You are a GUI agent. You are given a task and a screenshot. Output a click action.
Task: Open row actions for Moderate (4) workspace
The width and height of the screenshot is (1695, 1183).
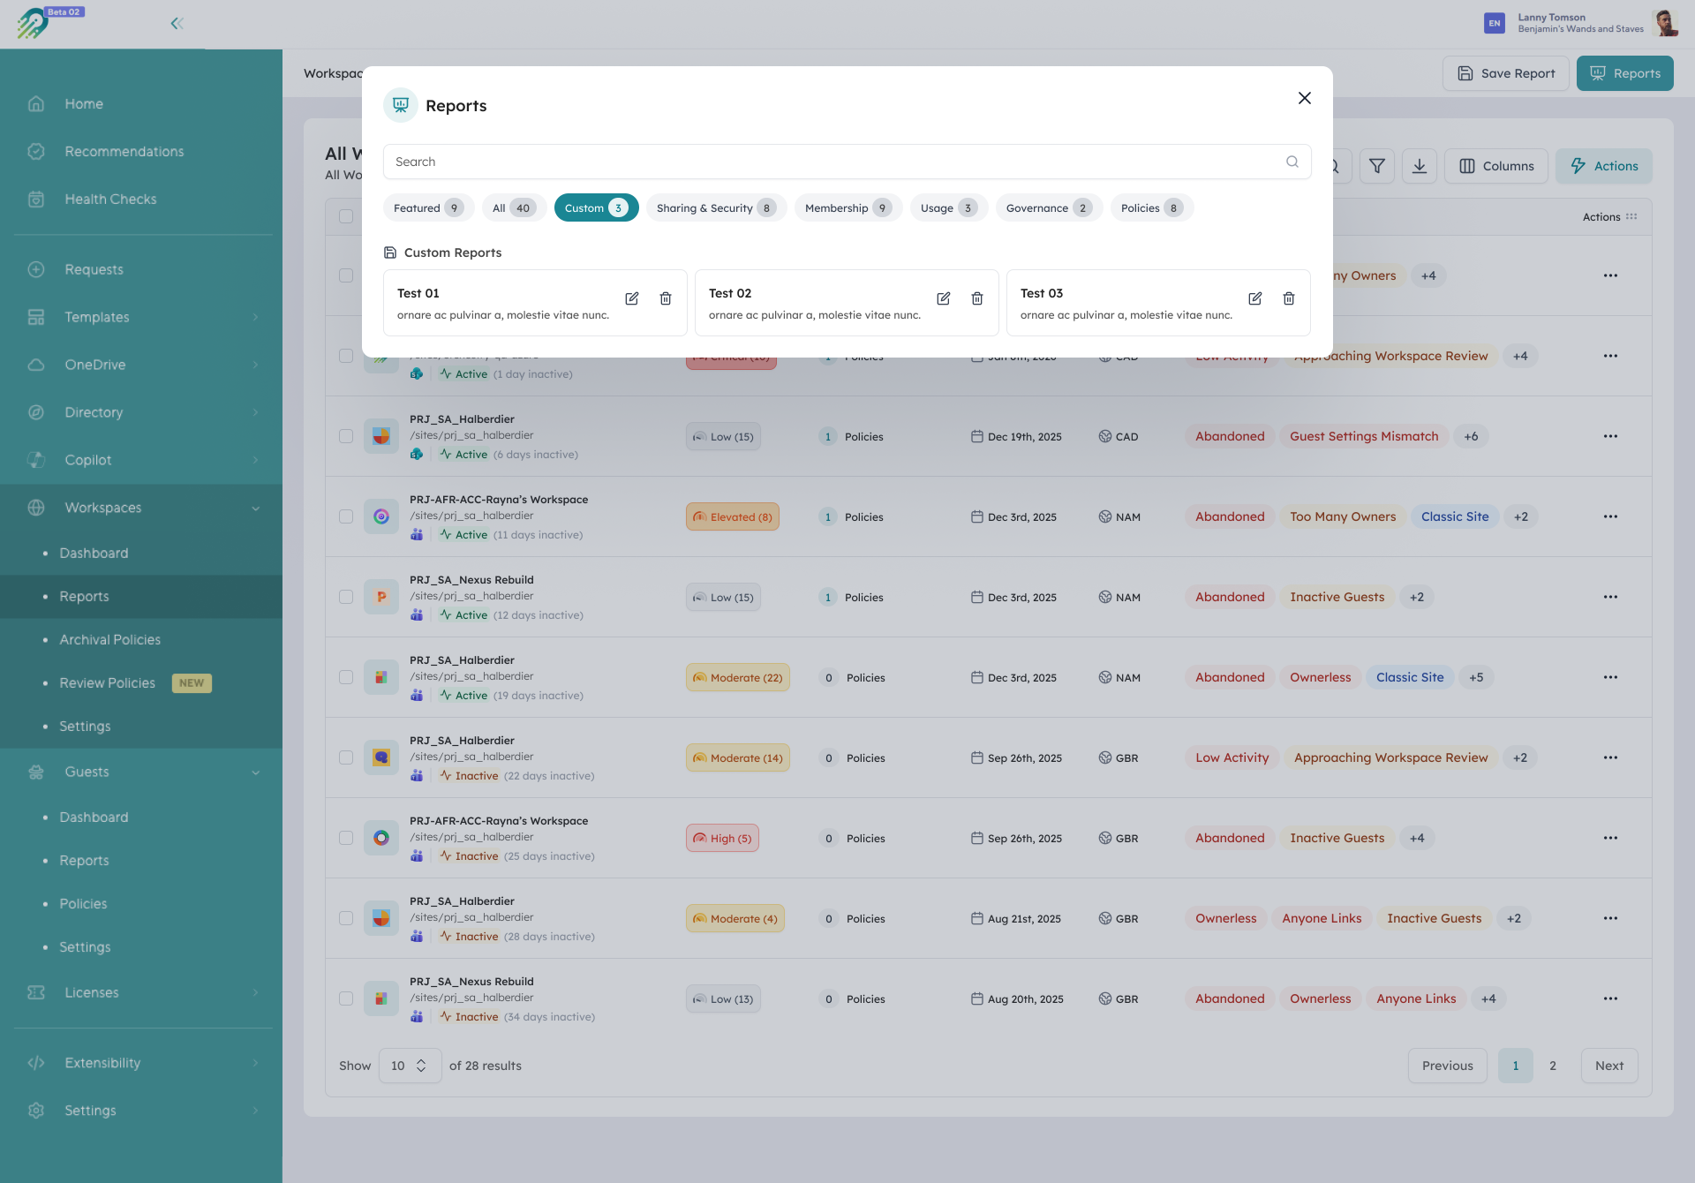tap(1611, 918)
